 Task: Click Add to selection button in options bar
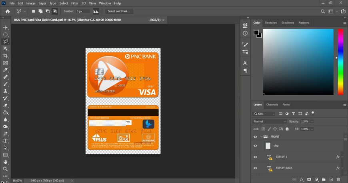[40, 11]
